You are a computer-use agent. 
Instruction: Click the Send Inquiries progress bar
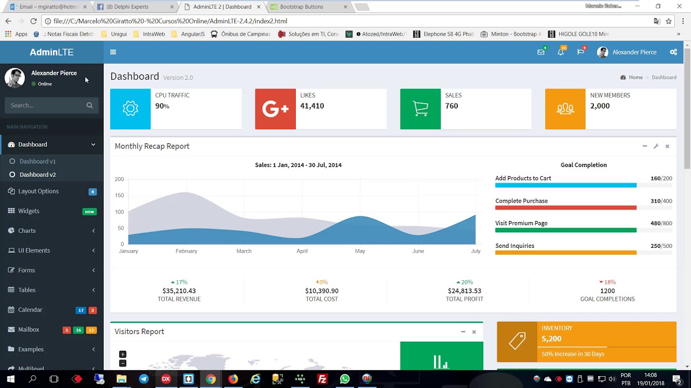pyautogui.click(x=584, y=253)
